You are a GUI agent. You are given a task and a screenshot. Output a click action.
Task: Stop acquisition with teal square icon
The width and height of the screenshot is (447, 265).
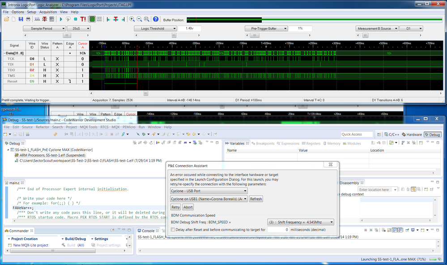click(x=76, y=19)
